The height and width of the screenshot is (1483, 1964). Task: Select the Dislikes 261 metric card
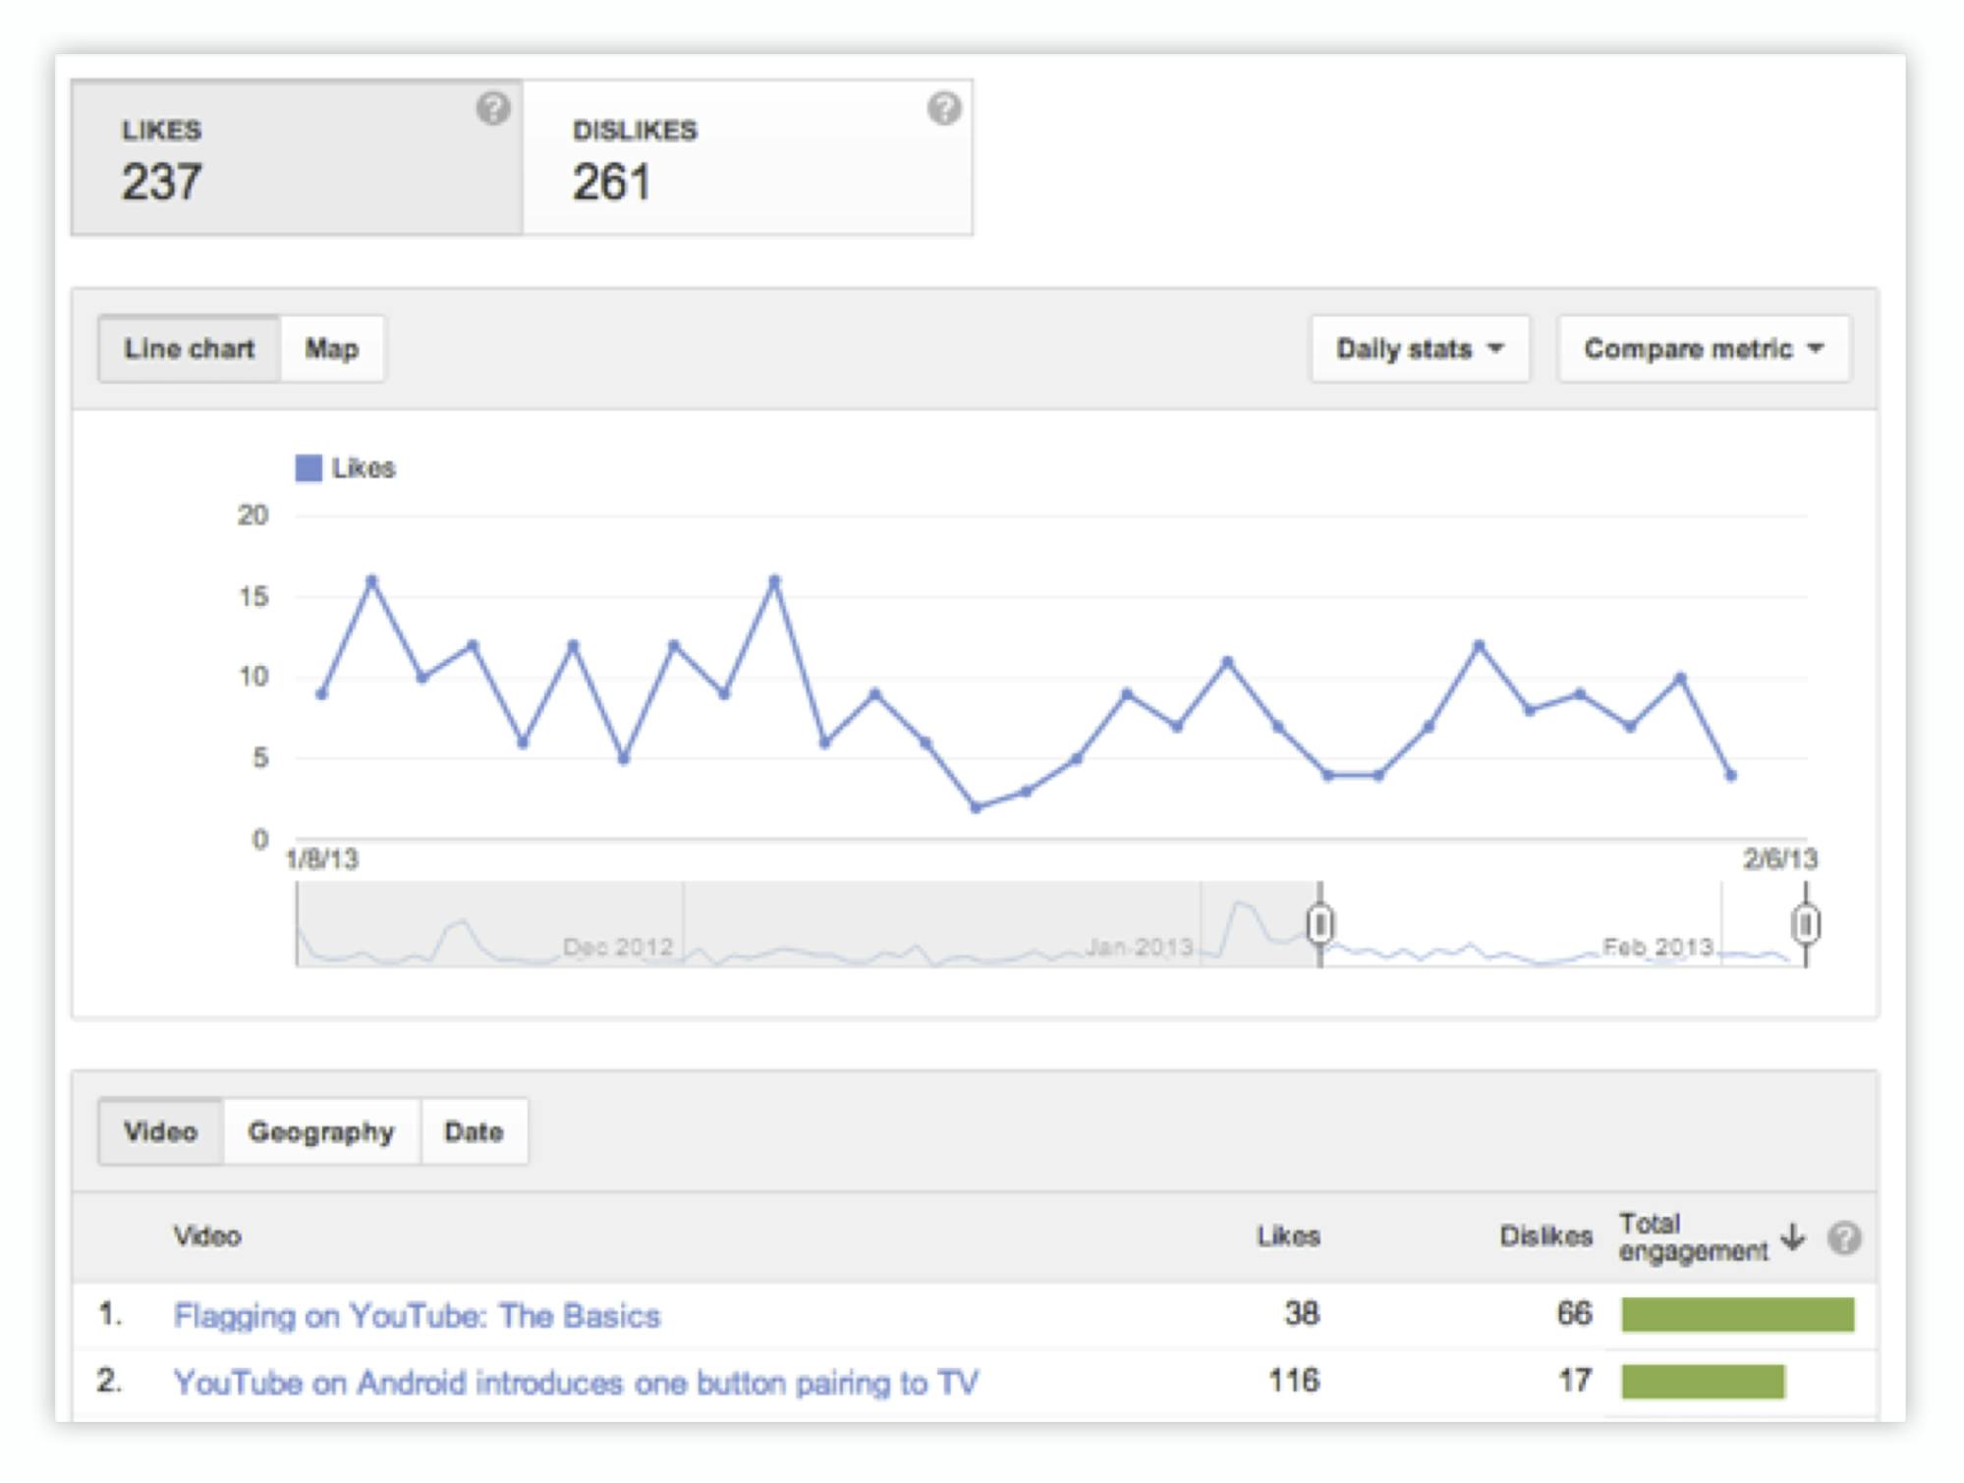point(748,157)
